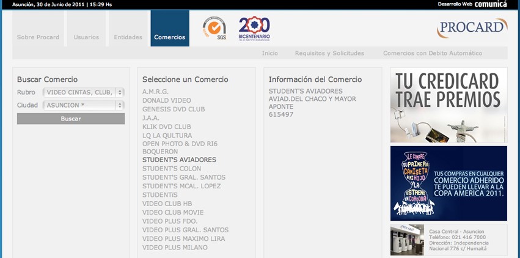This screenshot has width=520, height=258.
Task: Select VIDEO CLUB HB commerce
Action: pyautogui.click(x=167, y=204)
